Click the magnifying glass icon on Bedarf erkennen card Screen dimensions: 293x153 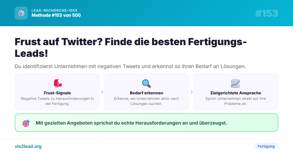tap(146, 83)
